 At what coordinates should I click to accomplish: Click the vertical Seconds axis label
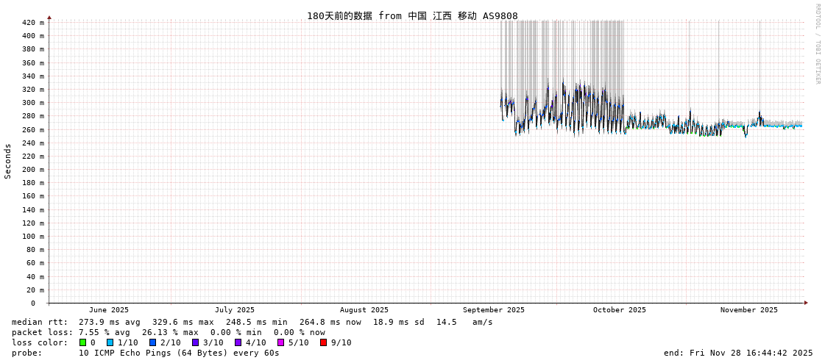tap(8, 161)
